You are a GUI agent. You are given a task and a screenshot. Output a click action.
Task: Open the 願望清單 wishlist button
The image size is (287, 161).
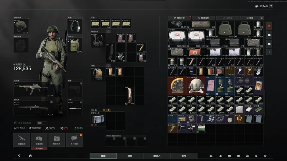(204, 18)
